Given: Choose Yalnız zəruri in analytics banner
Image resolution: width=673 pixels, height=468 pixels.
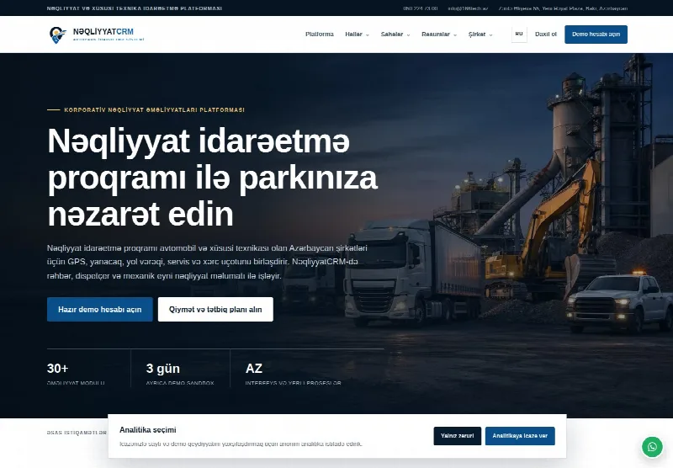Looking at the screenshot, I should (x=457, y=436).
